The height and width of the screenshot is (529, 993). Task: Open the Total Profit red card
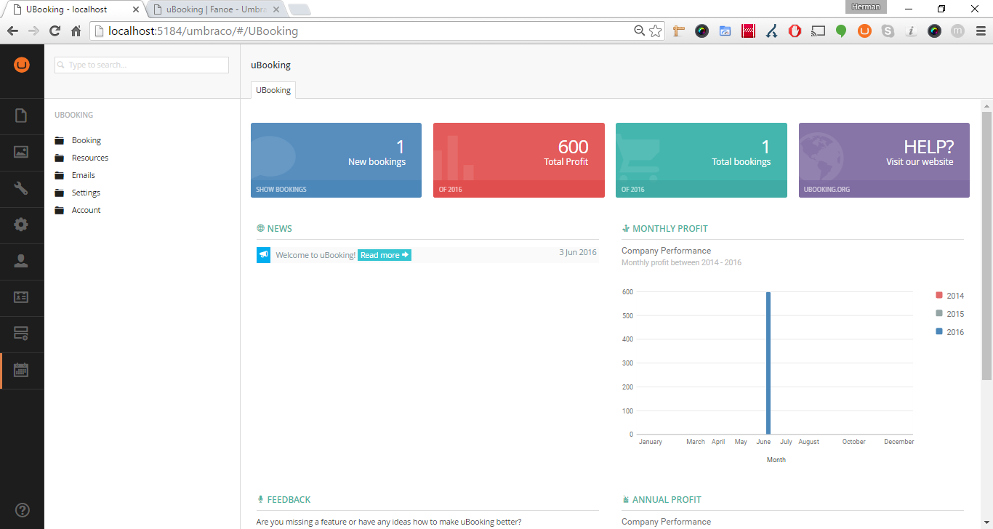[x=519, y=160]
